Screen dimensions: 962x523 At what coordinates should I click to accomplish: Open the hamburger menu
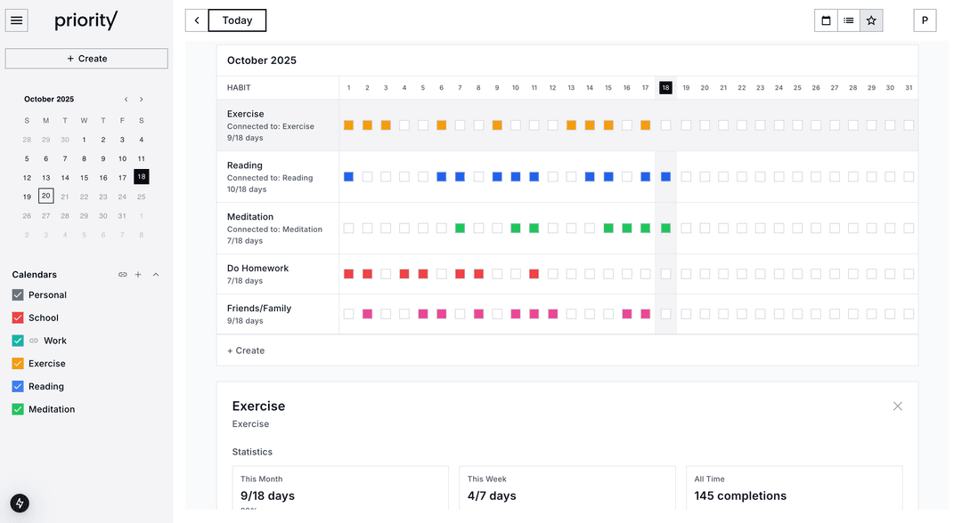(x=17, y=20)
